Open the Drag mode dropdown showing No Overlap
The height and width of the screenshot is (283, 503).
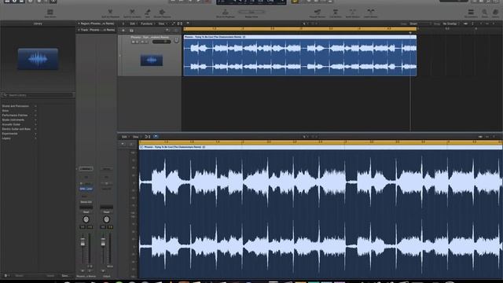(451, 24)
